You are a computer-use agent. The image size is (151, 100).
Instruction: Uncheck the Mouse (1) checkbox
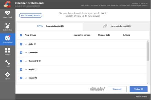click(x=21, y=78)
